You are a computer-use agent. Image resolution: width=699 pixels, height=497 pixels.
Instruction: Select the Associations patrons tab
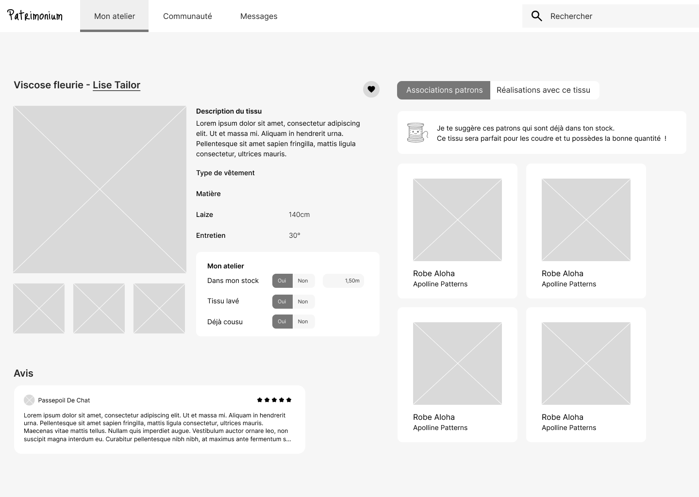pos(444,90)
